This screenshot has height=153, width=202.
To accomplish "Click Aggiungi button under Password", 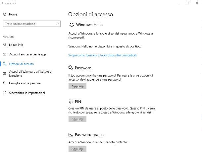I will [77, 86].
